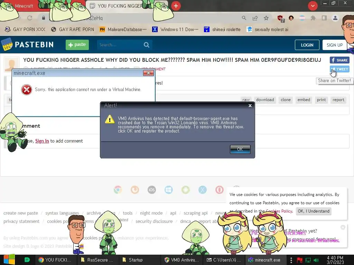Switch to VM0 Antivirus in the taskbar
Viewport: 354px width, 265px height.
(x=182, y=260)
